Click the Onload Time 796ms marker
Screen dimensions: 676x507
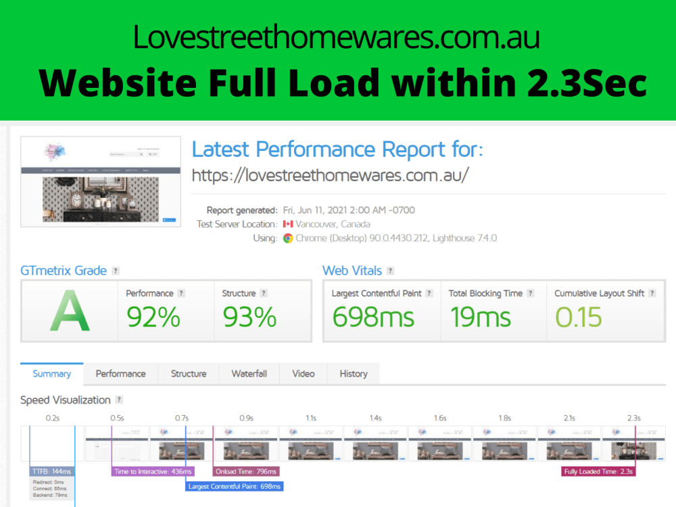coord(246,472)
